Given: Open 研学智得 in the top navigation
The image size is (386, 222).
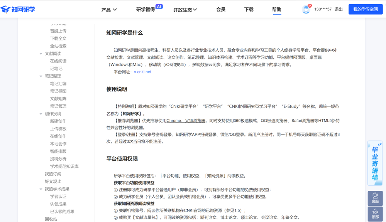Looking at the screenshot, I should (146, 10).
